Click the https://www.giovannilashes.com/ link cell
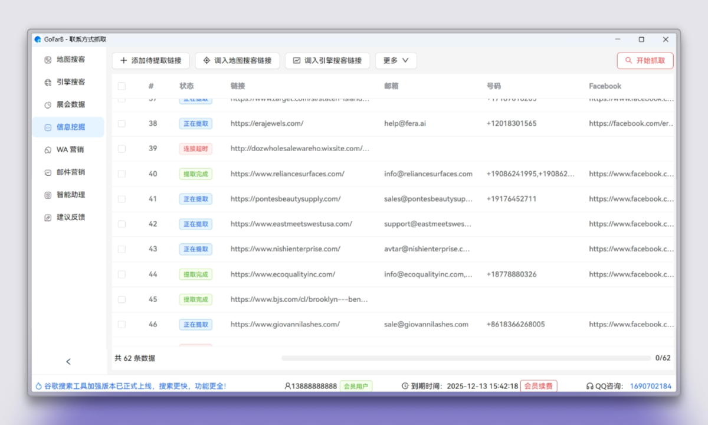 (285, 325)
